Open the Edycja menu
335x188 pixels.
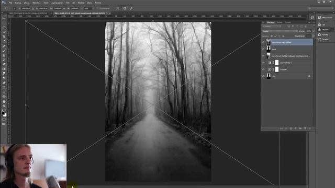pos(18,3)
